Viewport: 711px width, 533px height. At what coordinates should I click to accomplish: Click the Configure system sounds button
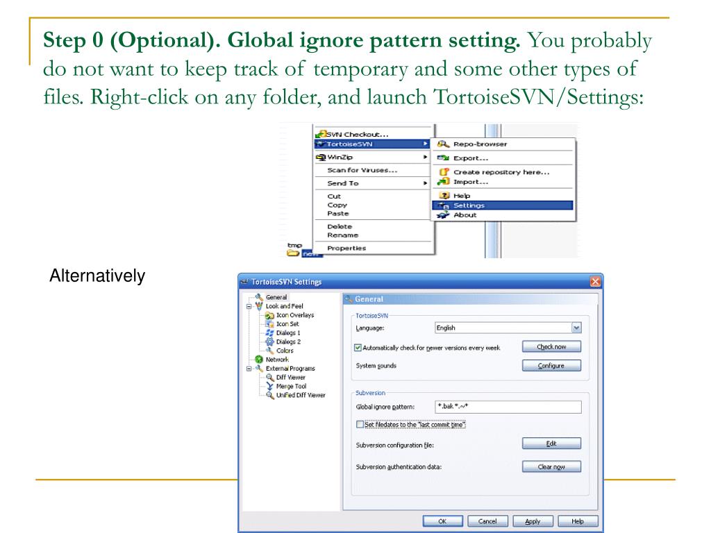551,366
